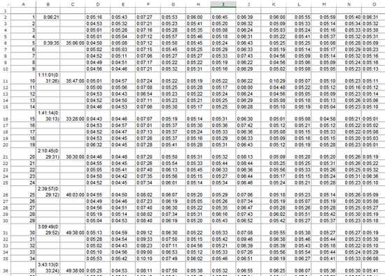Click cell F31 showing 0:09:12
The image size is (385, 276).
point(148,230)
